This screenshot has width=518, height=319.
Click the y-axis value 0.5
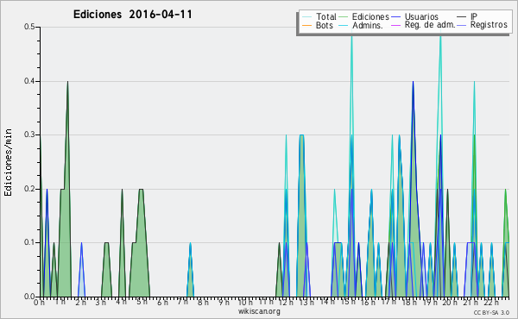pyautogui.click(x=29, y=27)
